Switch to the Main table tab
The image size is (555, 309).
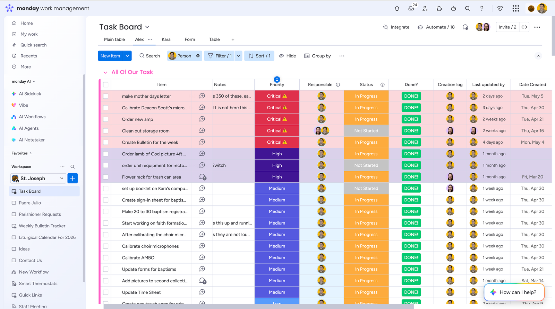[x=114, y=39]
